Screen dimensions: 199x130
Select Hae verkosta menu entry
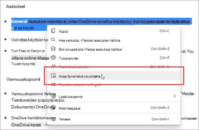[114, 40]
